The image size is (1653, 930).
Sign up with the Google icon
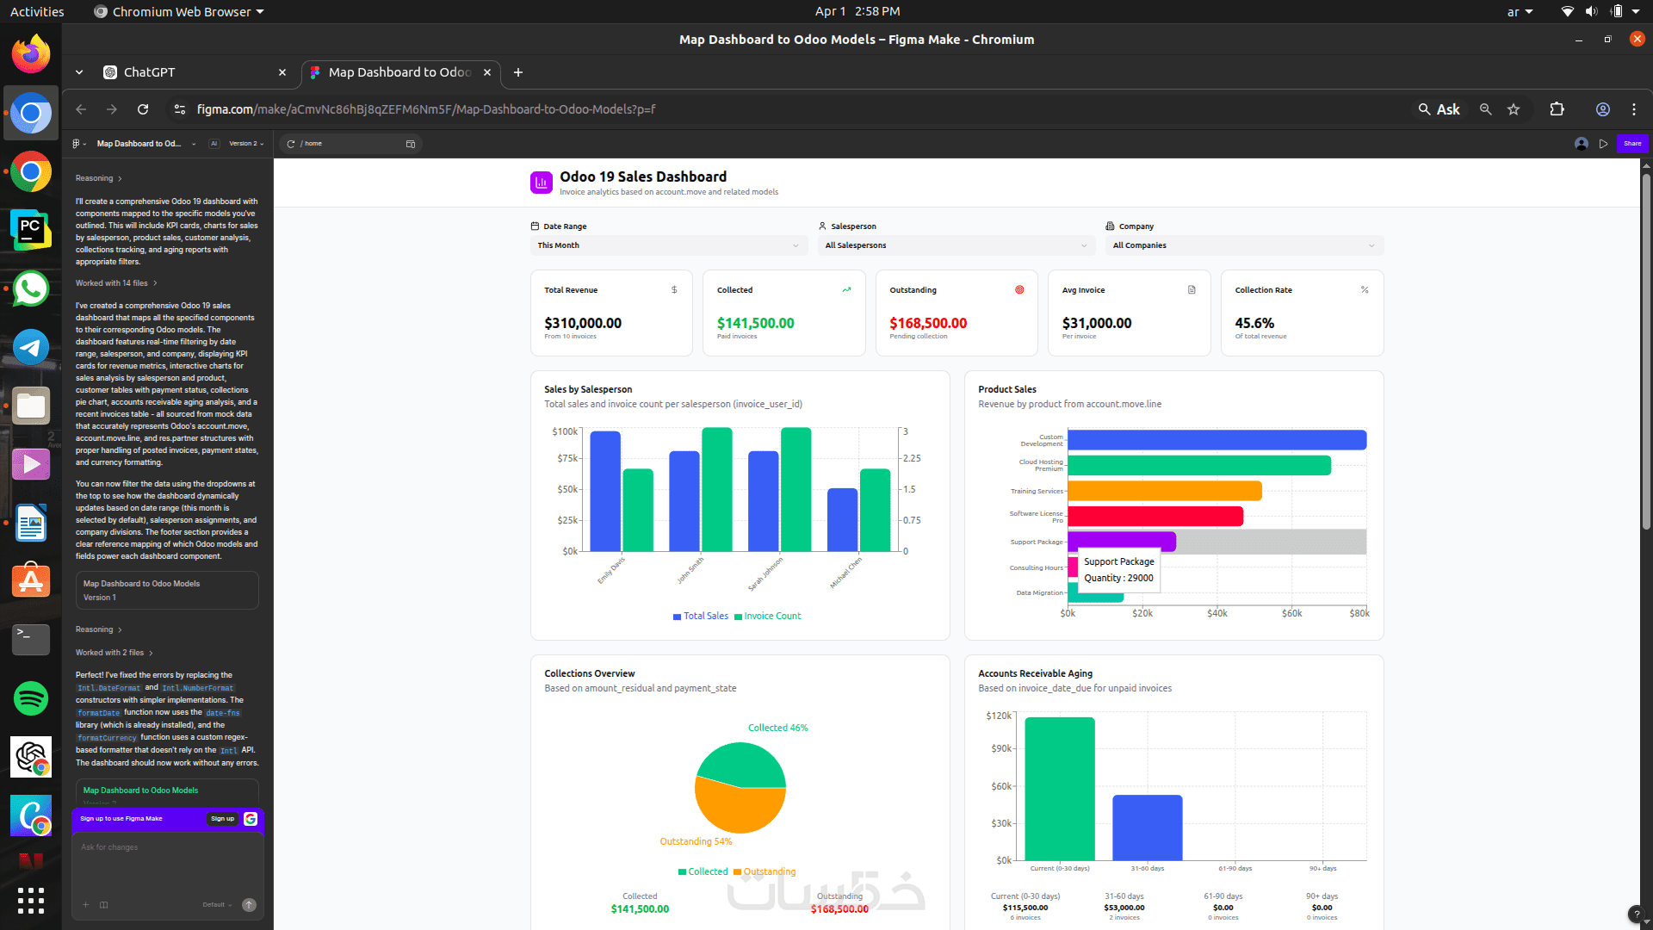pos(251,819)
